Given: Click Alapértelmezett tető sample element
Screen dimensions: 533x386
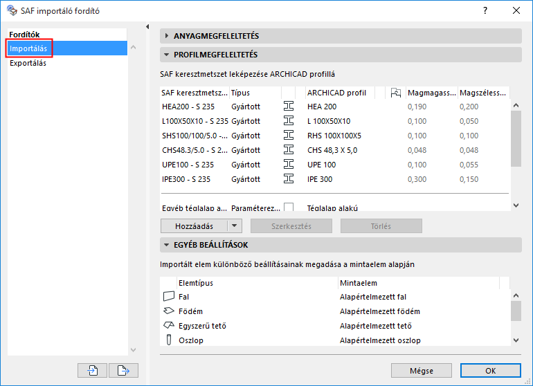Looking at the screenshot, I should tap(376, 326).
